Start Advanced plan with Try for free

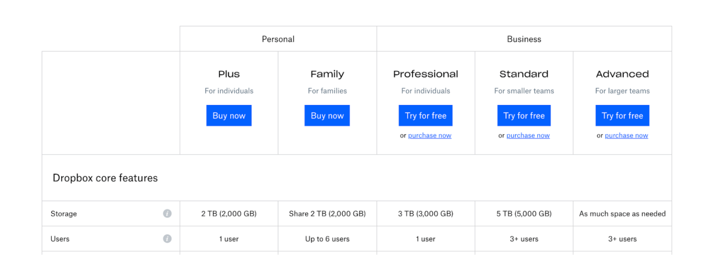pos(622,116)
